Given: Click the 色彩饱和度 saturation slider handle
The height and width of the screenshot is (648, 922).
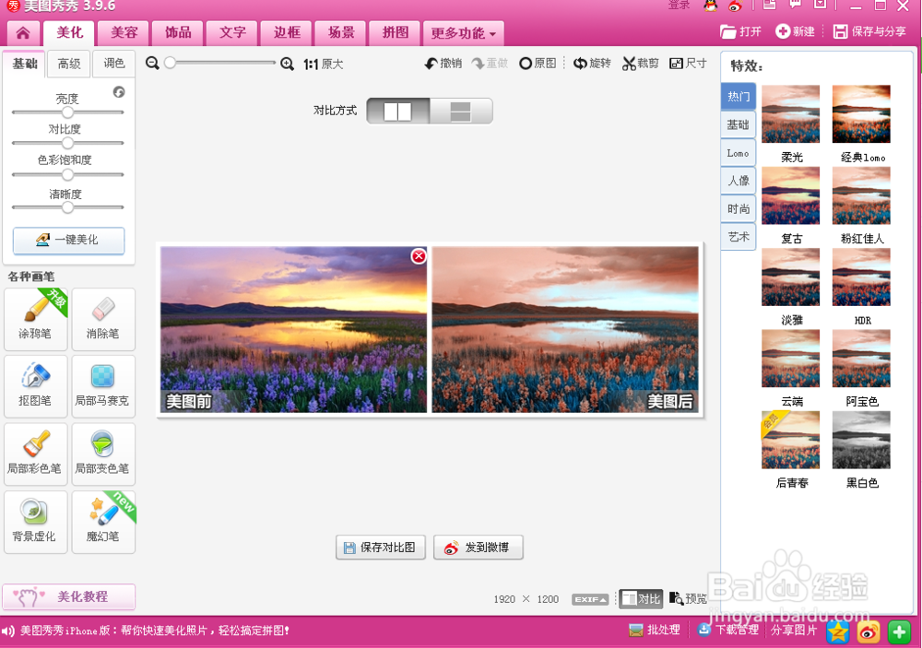Looking at the screenshot, I should pyautogui.click(x=67, y=174).
